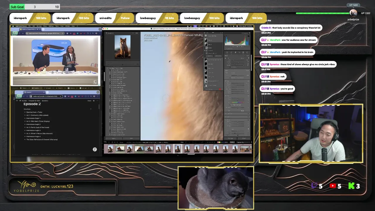Toggle the Color panel on/off switch
This screenshot has height=211, width=375.
(x=248, y=96)
